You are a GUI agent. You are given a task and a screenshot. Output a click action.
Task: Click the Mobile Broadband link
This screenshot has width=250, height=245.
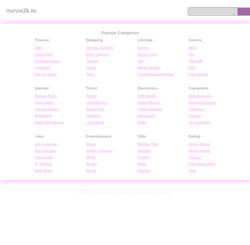(x=49, y=123)
